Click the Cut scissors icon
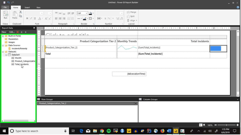Screen dimensions: 241x135 tap(21, 12)
